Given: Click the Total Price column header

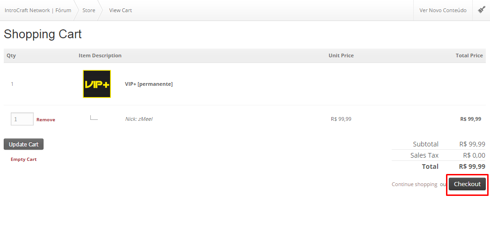Looking at the screenshot, I should (x=469, y=56).
